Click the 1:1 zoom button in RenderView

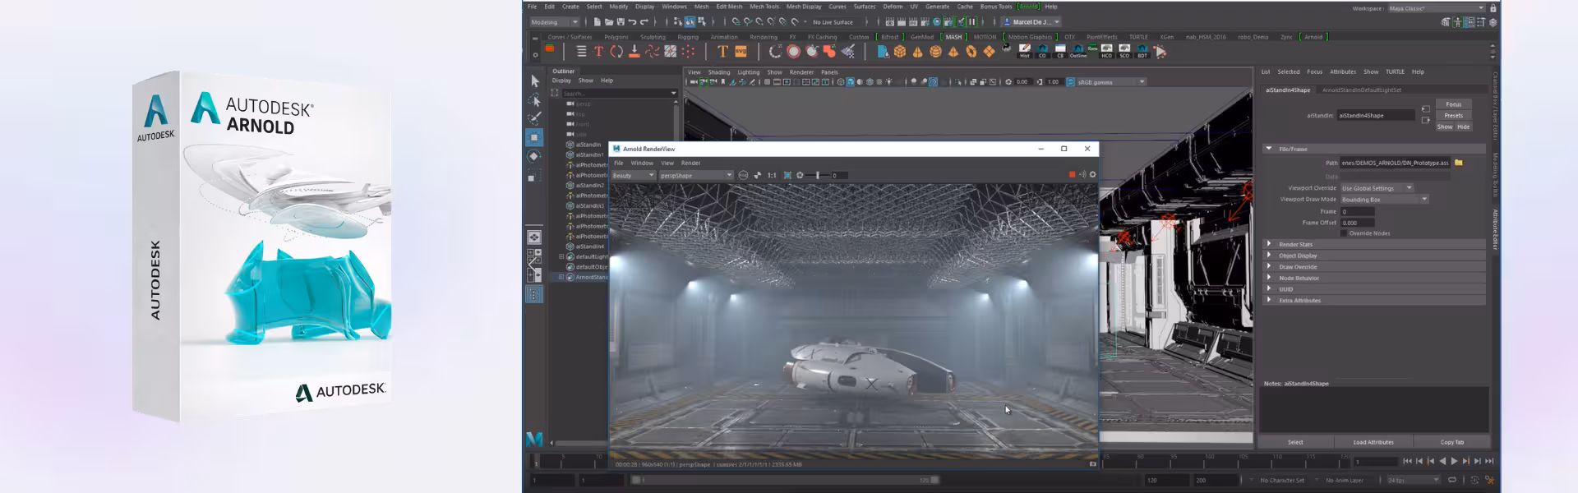point(772,175)
